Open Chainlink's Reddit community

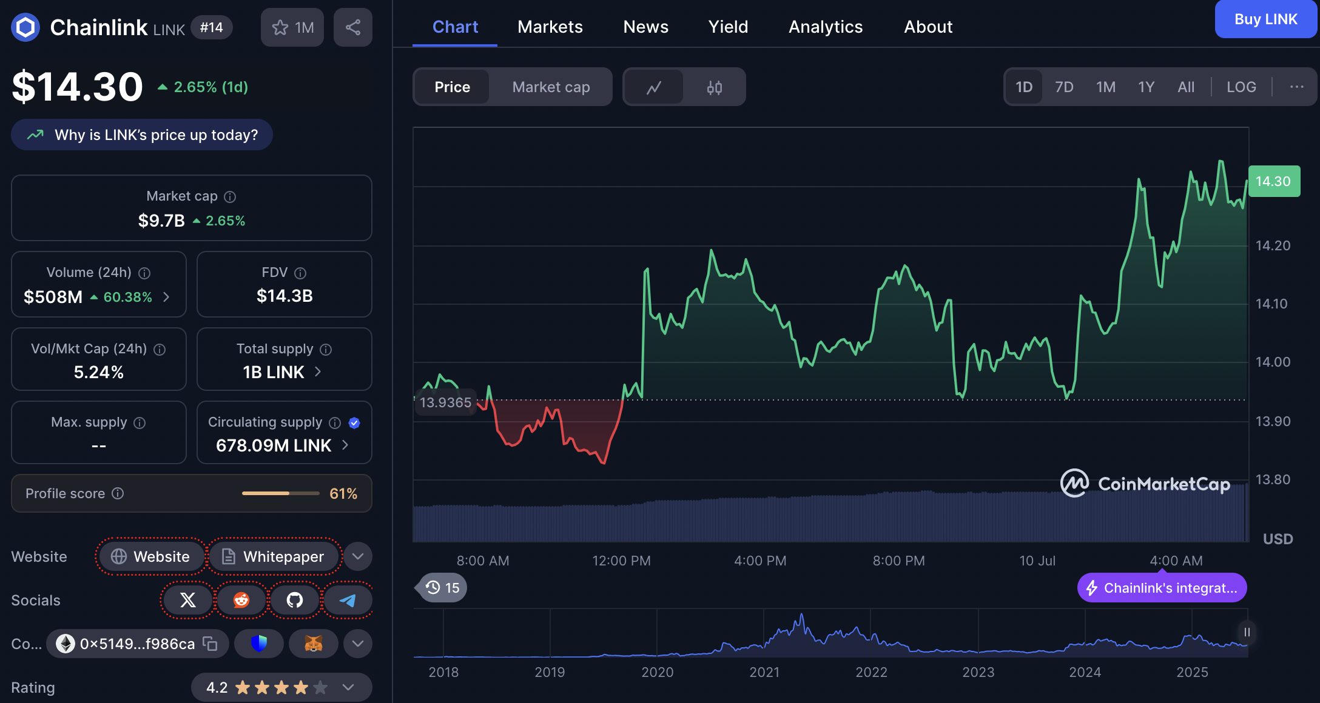pyautogui.click(x=241, y=600)
